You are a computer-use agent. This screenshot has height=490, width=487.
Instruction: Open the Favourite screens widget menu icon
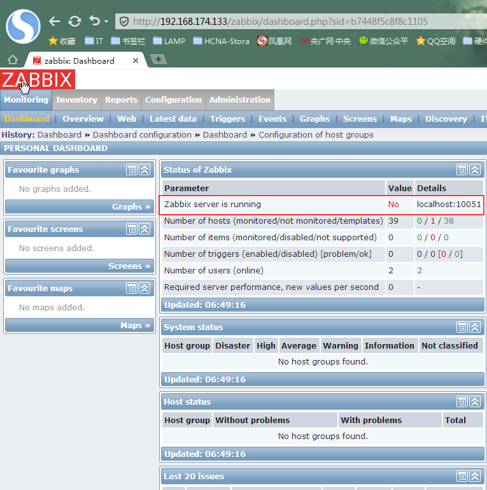point(132,229)
